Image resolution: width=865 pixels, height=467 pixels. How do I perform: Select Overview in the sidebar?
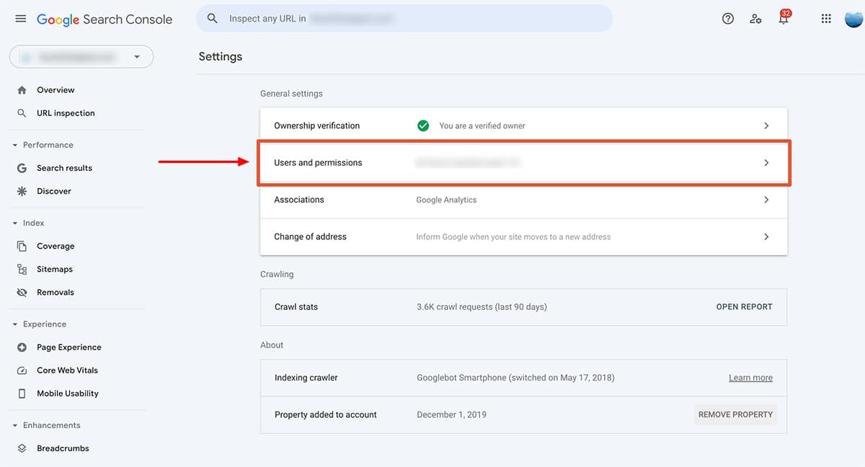point(56,89)
